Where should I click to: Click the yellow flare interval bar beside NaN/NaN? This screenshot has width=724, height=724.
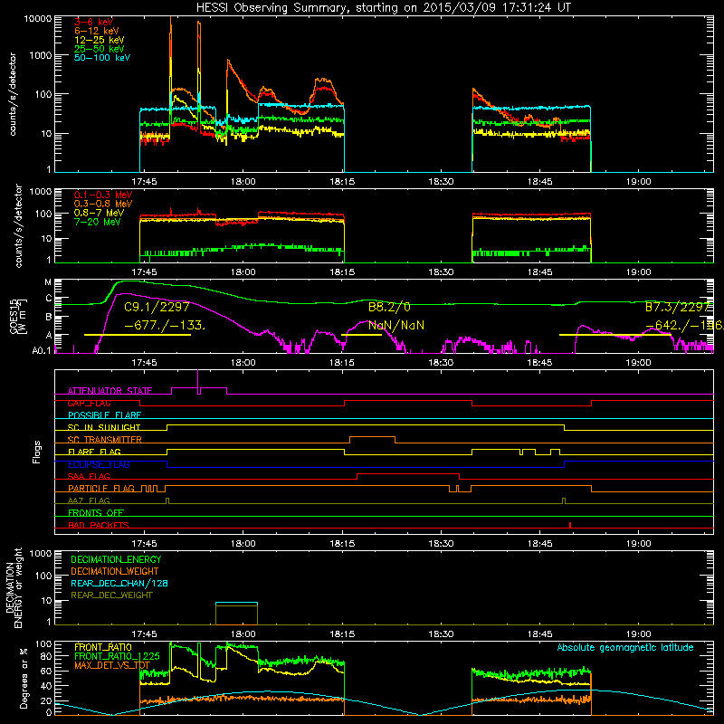(361, 335)
